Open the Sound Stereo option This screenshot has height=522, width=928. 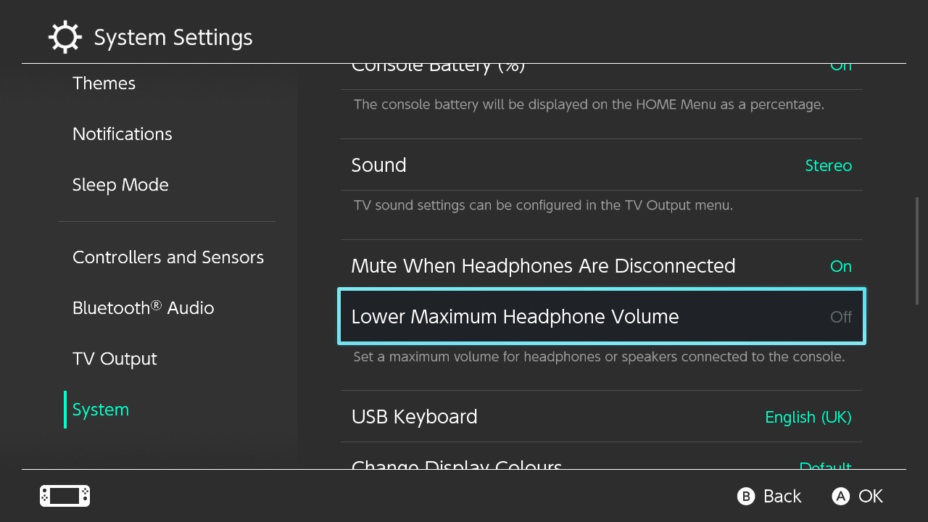pos(602,165)
